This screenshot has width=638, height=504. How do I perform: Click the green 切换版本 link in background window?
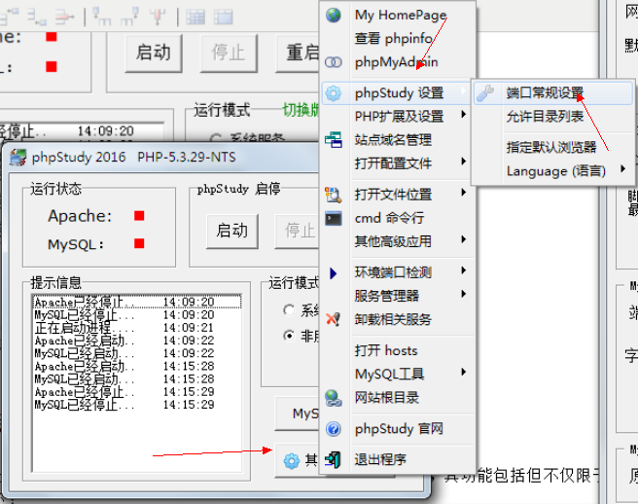[301, 110]
